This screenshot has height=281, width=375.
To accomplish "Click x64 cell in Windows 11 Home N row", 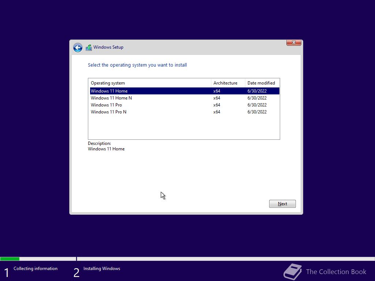I will coord(217,98).
